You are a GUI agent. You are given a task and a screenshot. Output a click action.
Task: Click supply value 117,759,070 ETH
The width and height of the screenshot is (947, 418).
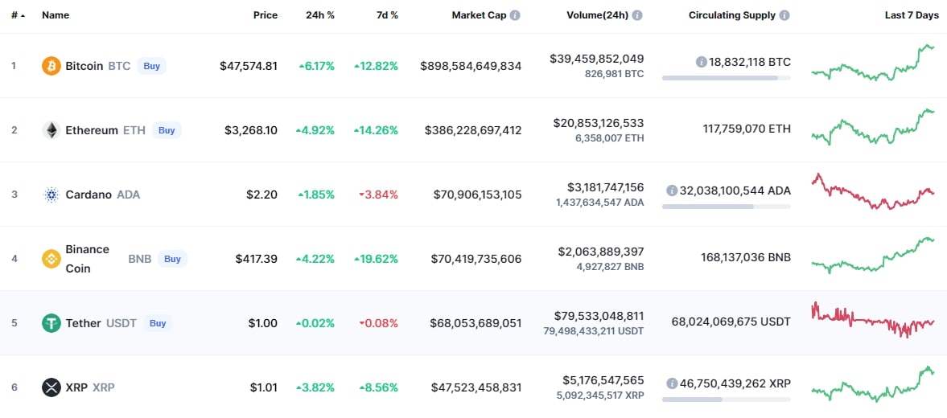(x=747, y=129)
